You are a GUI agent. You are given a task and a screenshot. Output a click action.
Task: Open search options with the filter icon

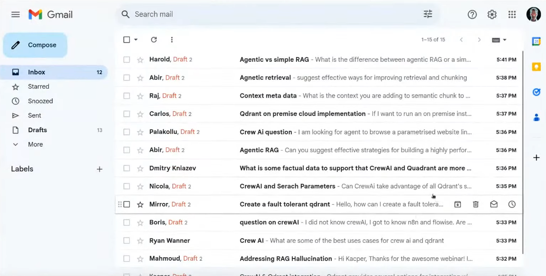pyautogui.click(x=428, y=14)
